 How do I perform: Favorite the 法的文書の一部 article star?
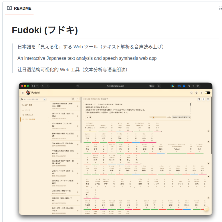click(x=78, y=145)
